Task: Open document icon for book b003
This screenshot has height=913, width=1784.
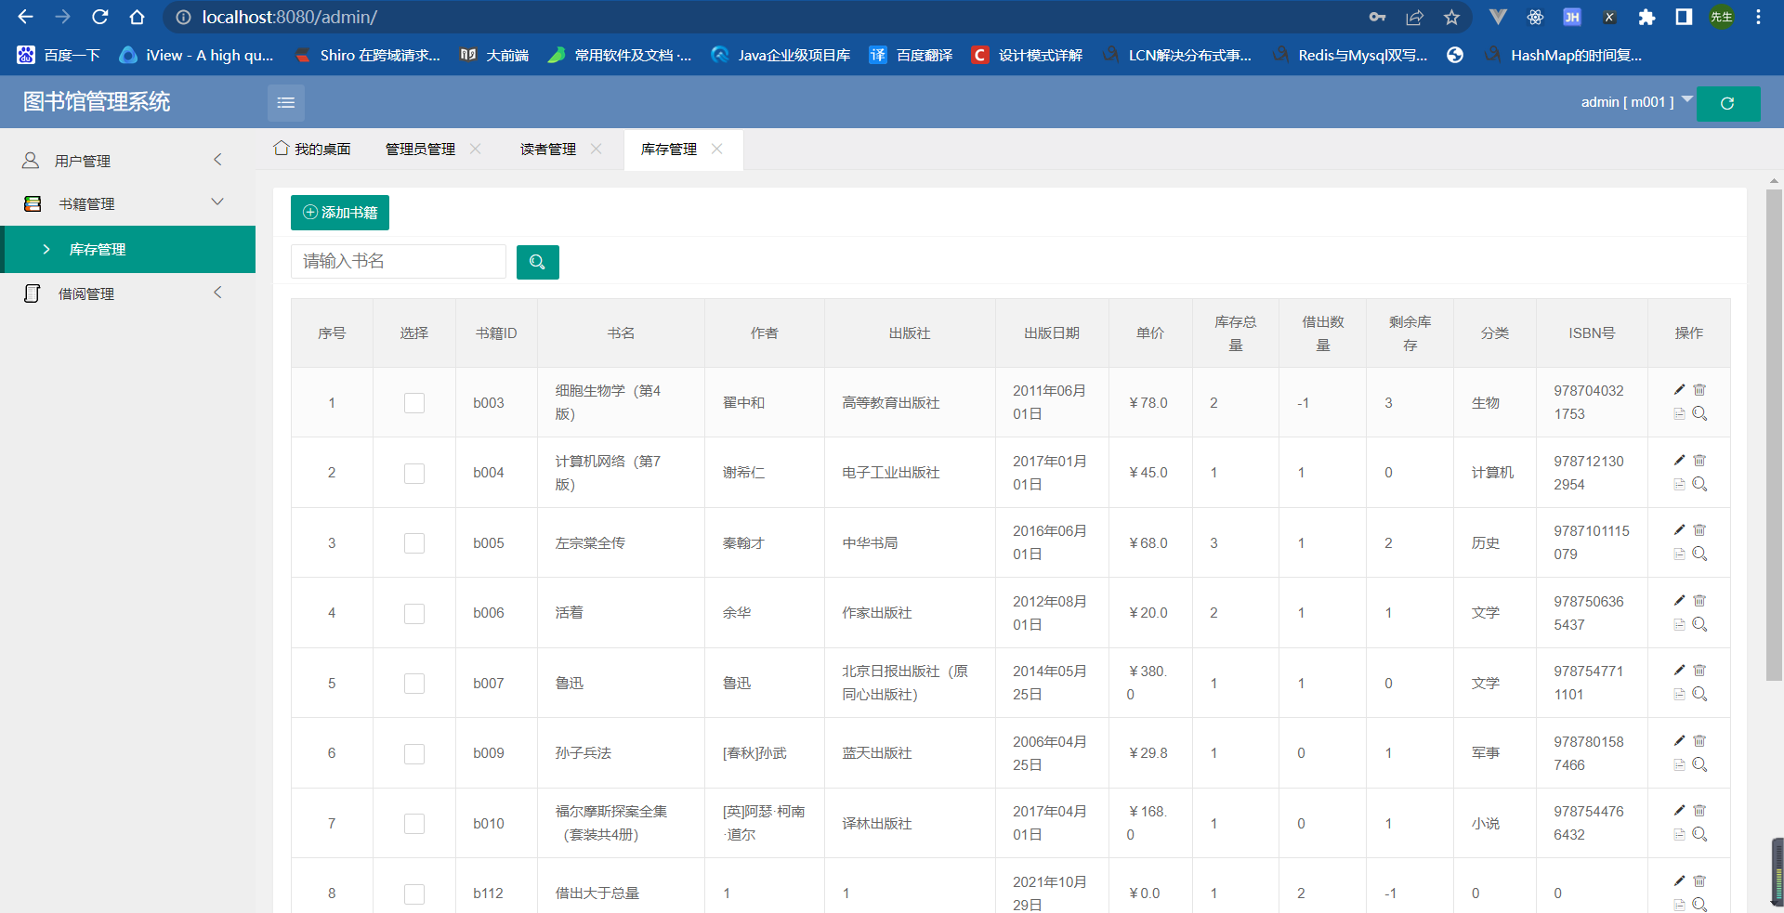Action: point(1679,414)
